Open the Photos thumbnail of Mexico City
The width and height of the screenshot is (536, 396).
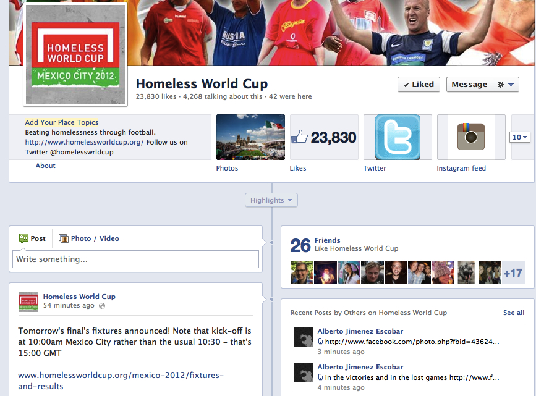click(250, 137)
